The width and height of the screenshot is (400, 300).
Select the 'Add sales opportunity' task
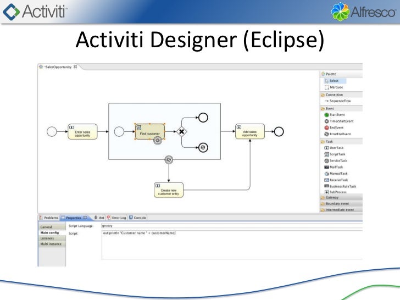[x=250, y=132]
